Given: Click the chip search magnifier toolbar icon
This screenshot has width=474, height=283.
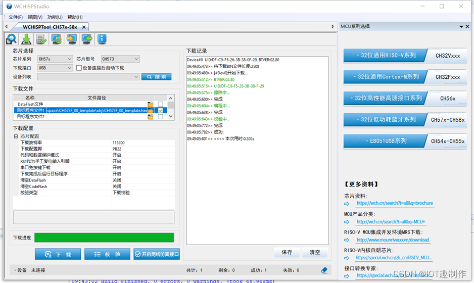Looking at the screenshot, I should pyautogui.click(x=12, y=39).
